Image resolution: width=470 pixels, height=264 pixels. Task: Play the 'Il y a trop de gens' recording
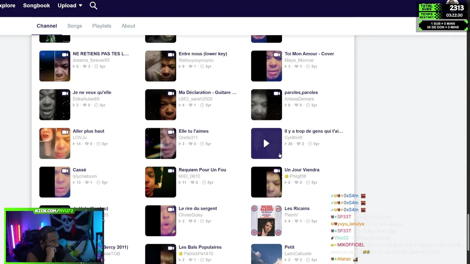click(x=266, y=143)
